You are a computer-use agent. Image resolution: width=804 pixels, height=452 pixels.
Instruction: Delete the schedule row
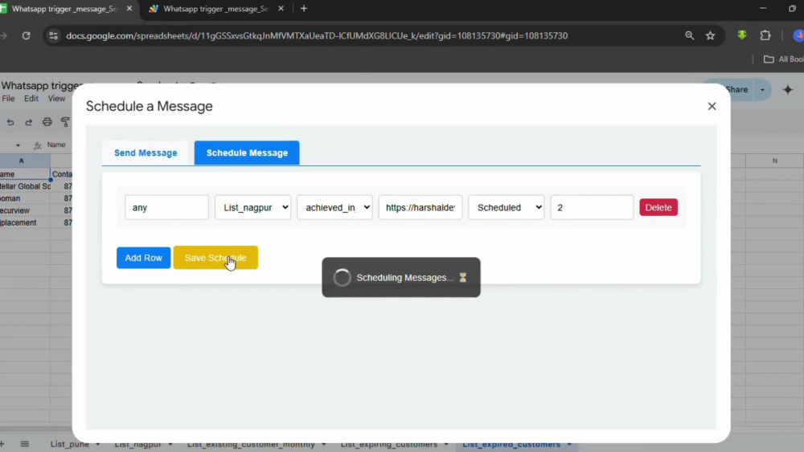point(658,207)
